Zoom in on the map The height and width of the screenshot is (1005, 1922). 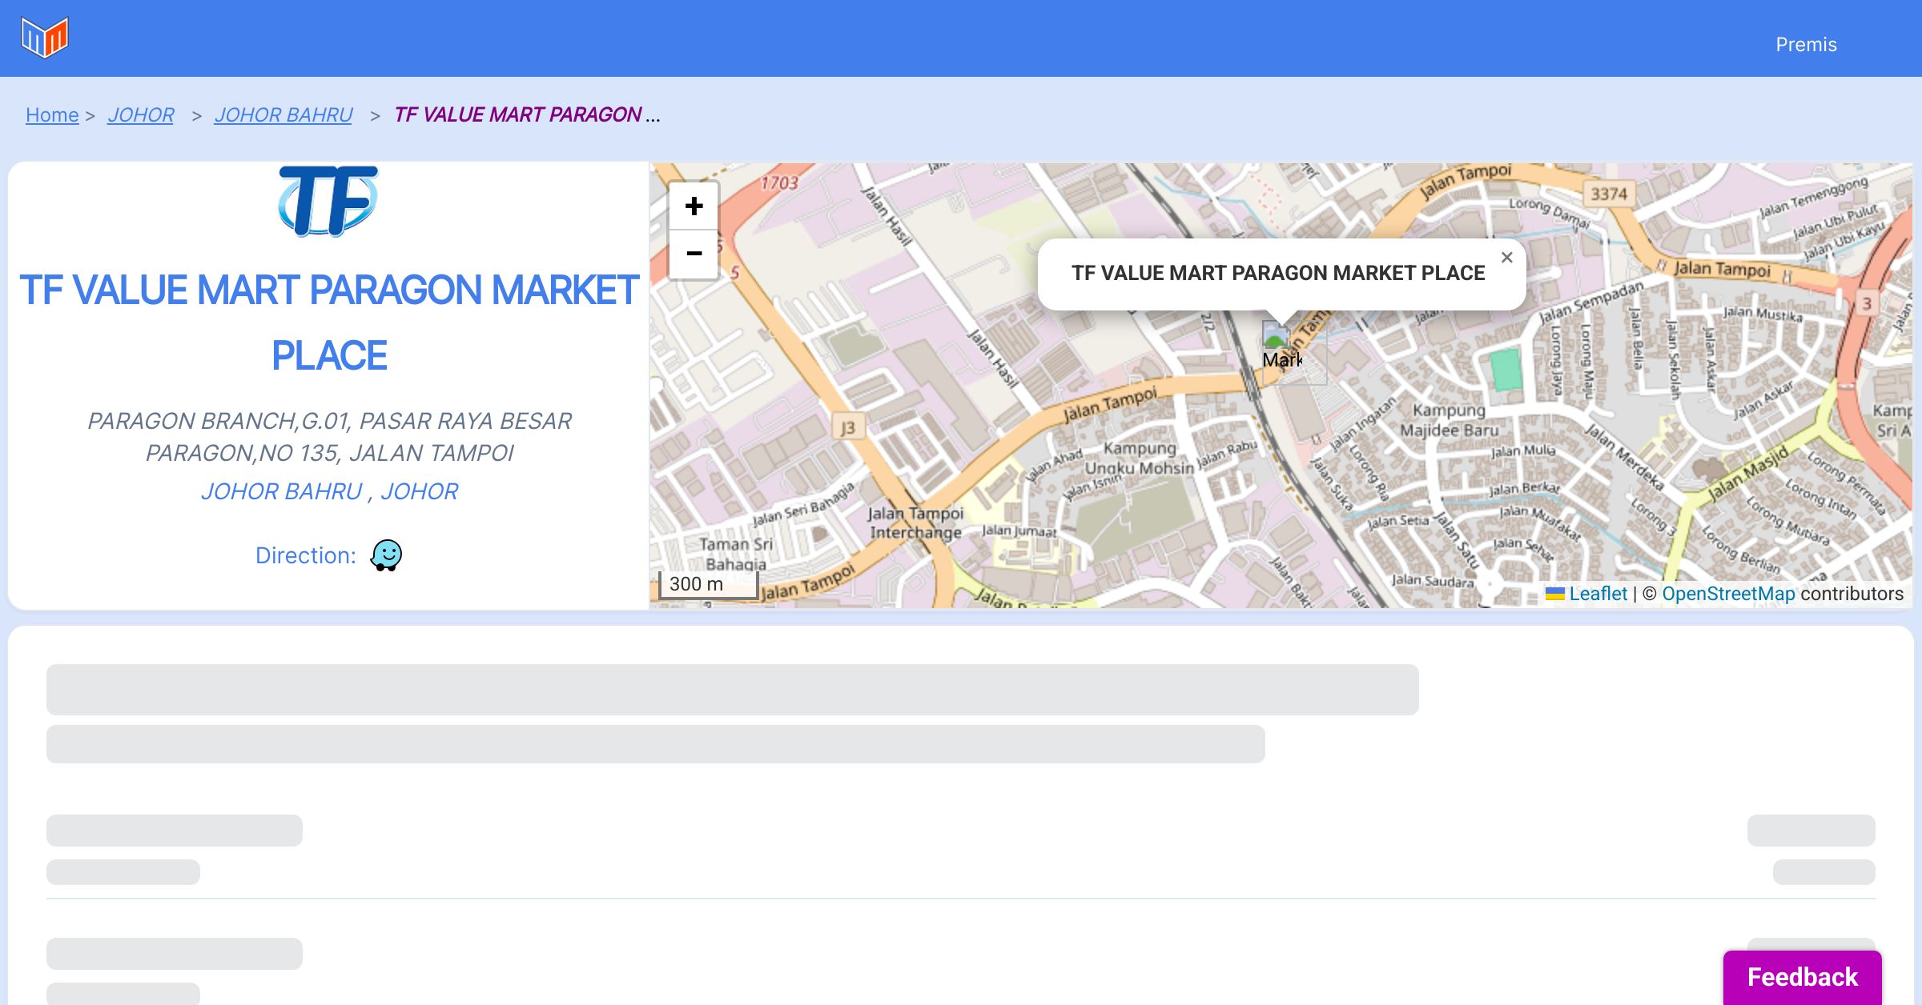694,206
